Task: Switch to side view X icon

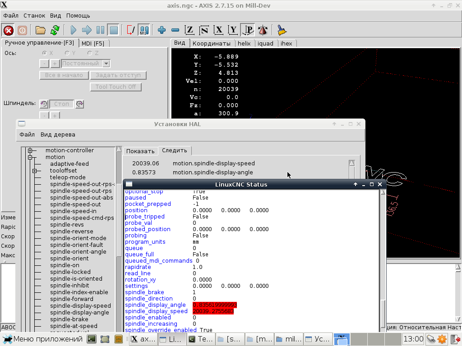Action: [218, 30]
